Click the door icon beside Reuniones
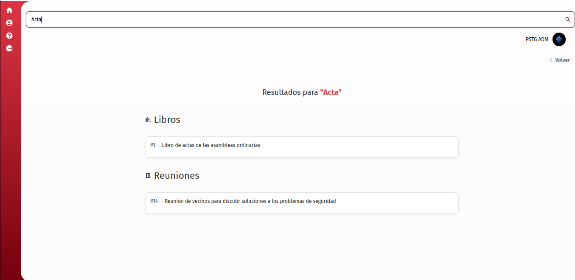Viewport: 575px width, 280px height. pyautogui.click(x=148, y=176)
